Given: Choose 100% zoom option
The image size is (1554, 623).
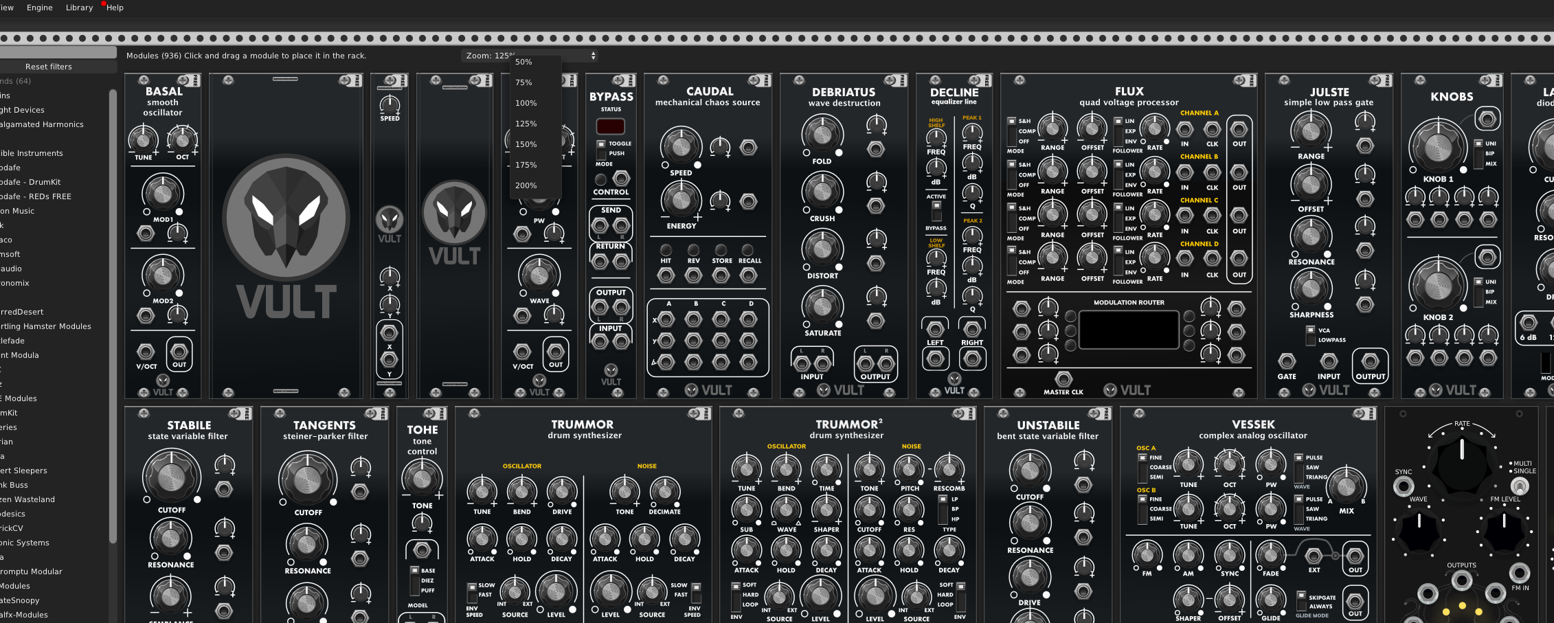Looking at the screenshot, I should click(536, 103).
